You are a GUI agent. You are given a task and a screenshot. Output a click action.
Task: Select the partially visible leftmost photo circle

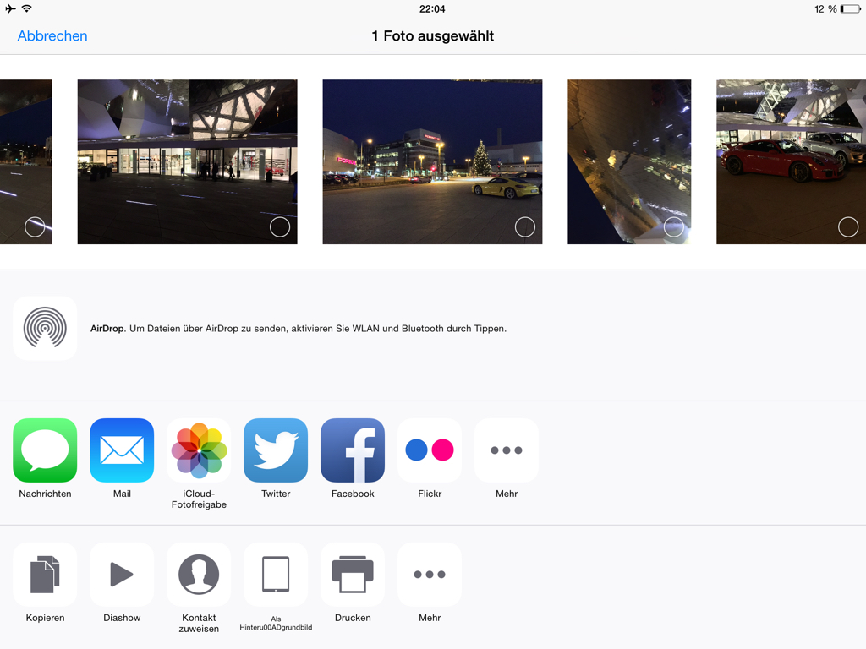[x=35, y=226]
